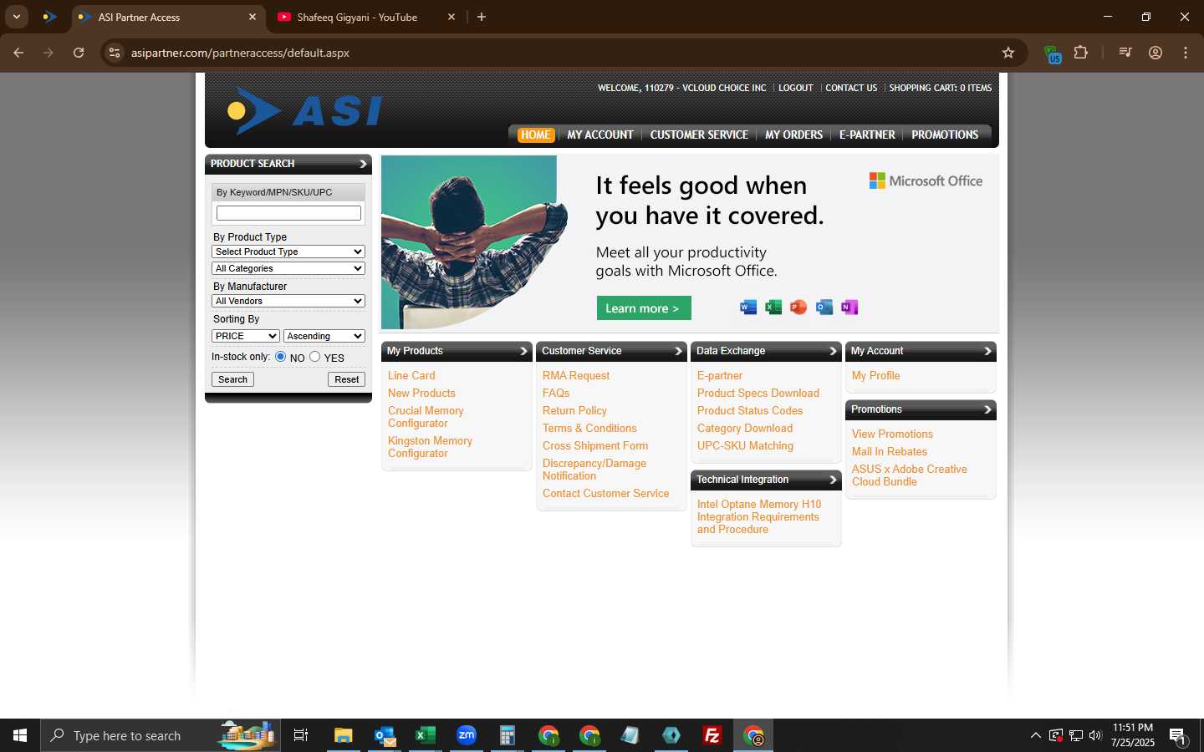Switch to Shafeeq Gigyani YouTube tab

coord(357,17)
